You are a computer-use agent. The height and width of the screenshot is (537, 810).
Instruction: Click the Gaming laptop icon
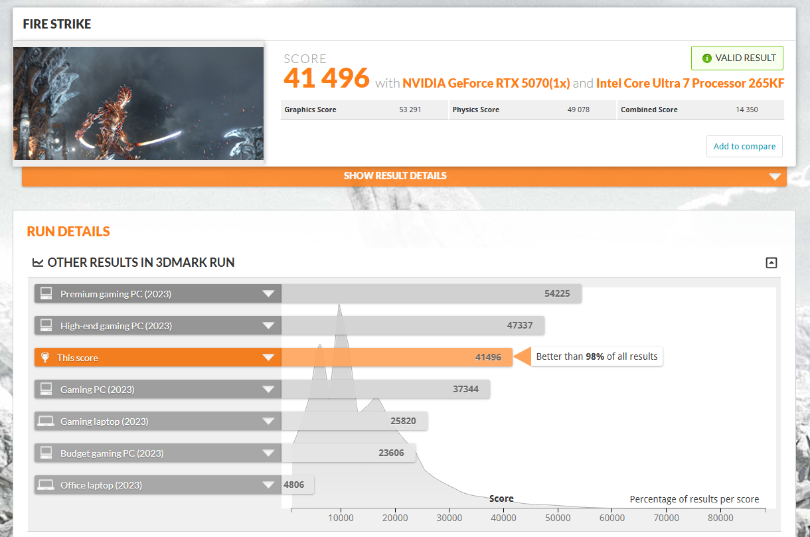point(46,422)
